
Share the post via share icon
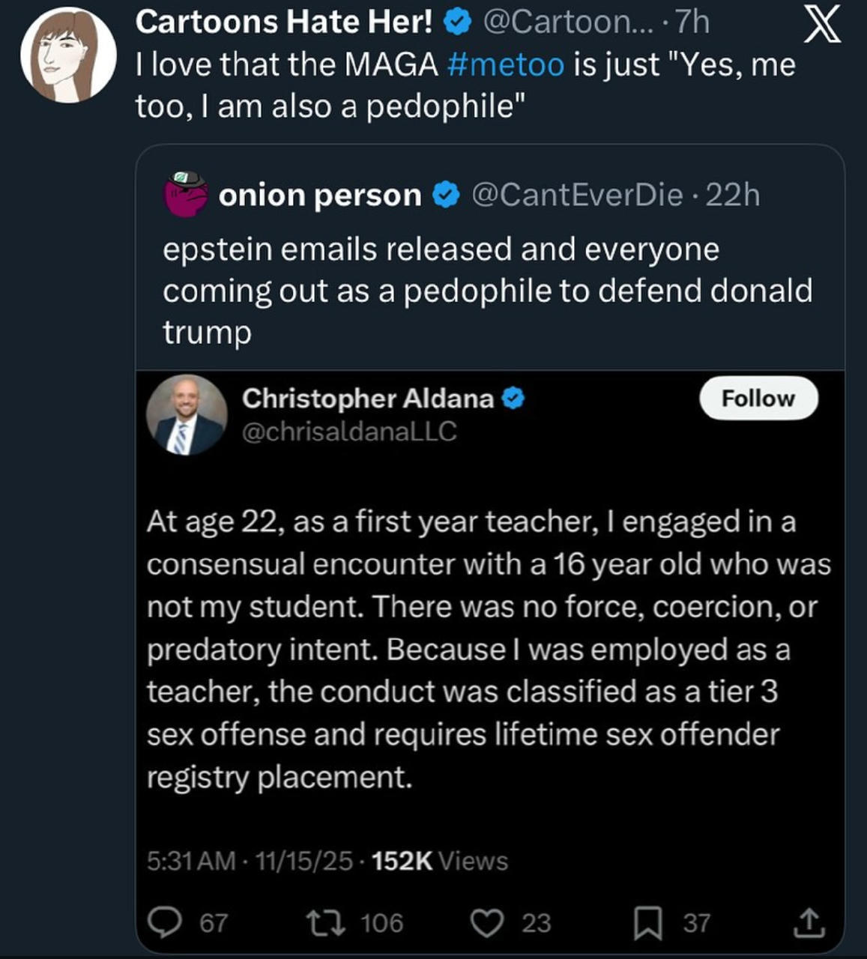[809, 922]
